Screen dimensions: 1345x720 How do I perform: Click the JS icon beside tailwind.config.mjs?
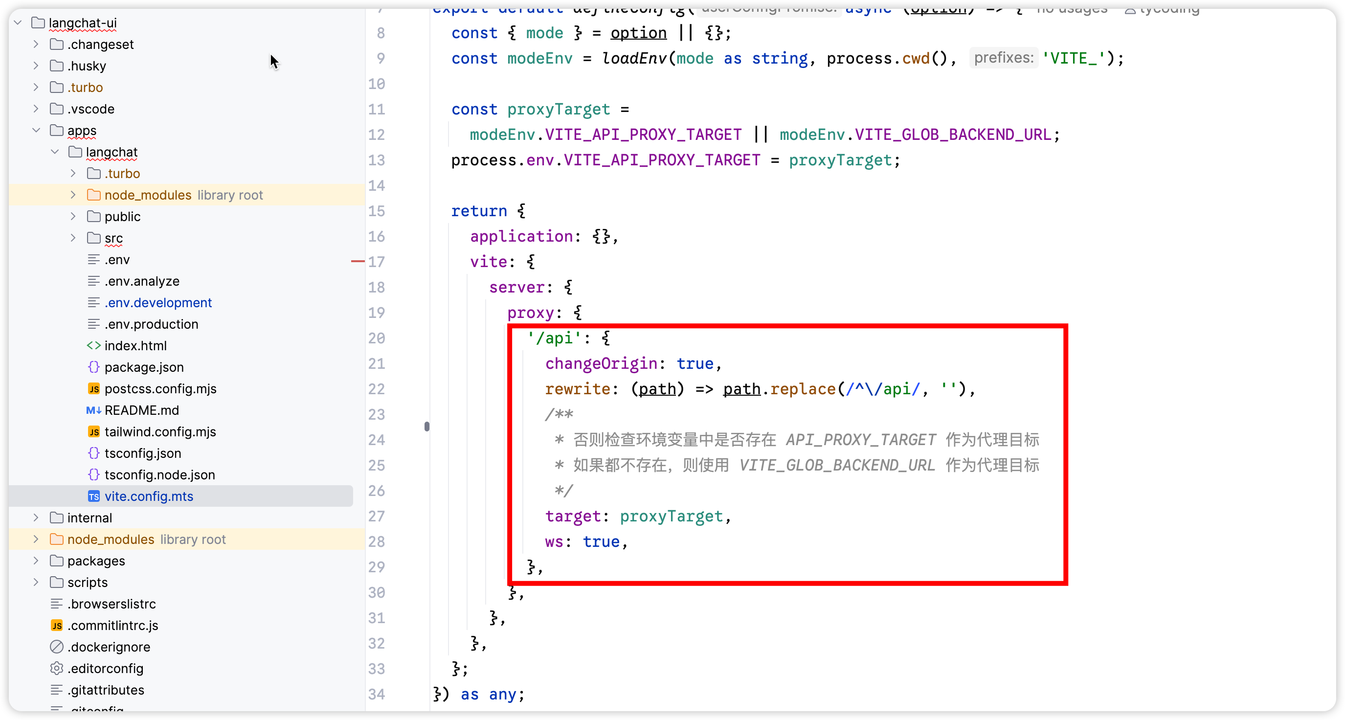(93, 432)
